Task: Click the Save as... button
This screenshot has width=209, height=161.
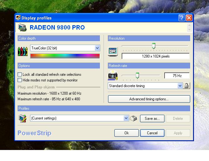Action: (x=152, y=119)
